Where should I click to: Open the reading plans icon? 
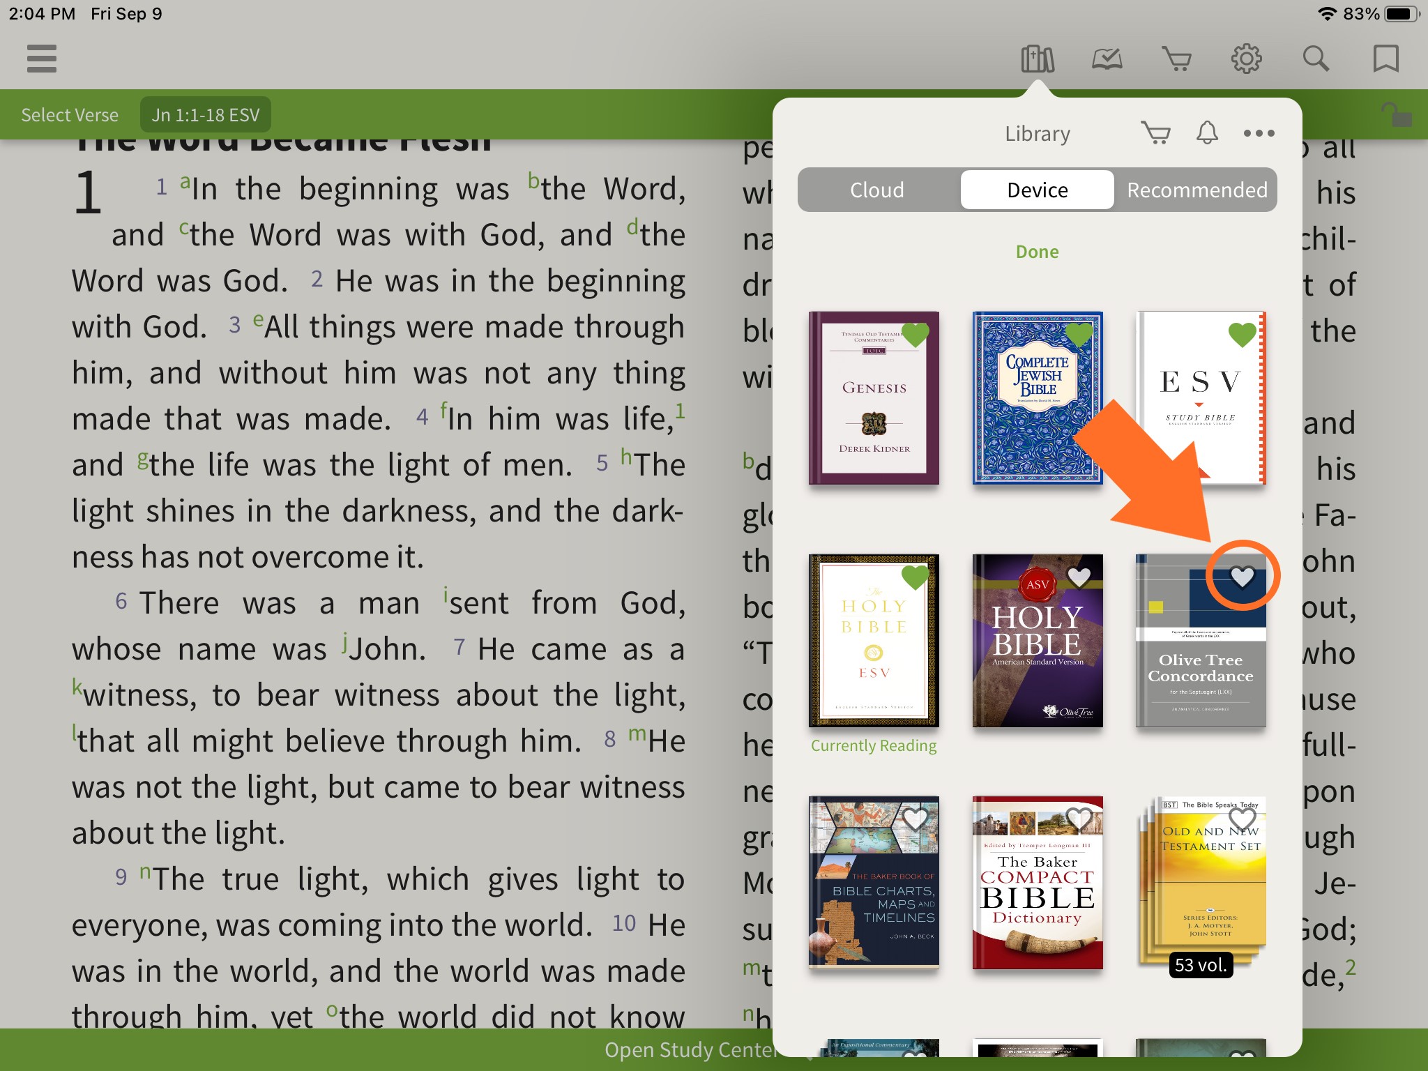(1107, 59)
